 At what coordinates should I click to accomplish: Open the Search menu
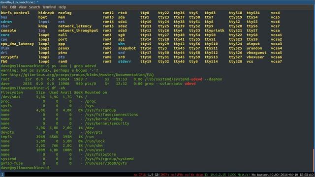34,7
